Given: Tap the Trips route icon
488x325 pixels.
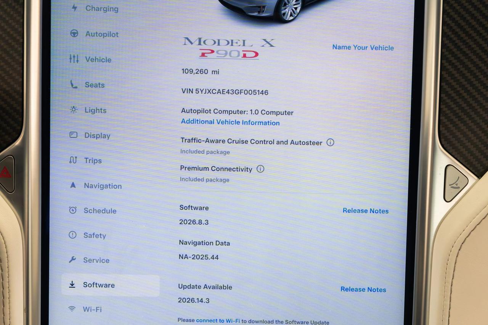Looking at the screenshot, I should point(73,160).
